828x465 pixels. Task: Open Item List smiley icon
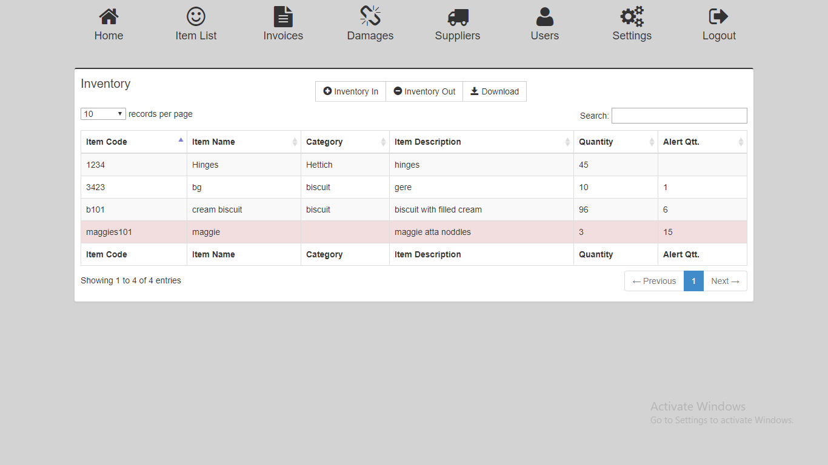(x=196, y=17)
